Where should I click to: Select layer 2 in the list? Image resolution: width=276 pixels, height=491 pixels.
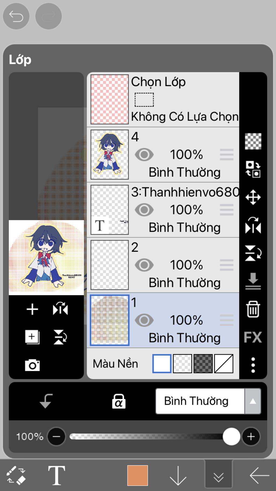tap(163, 265)
